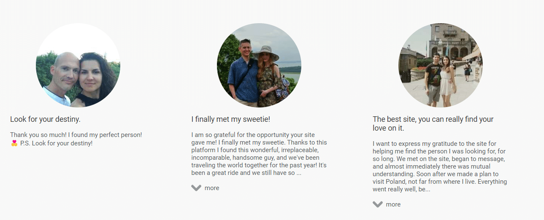
Task: Select the "I finally met my sweetie!" heading
Action: (x=230, y=119)
